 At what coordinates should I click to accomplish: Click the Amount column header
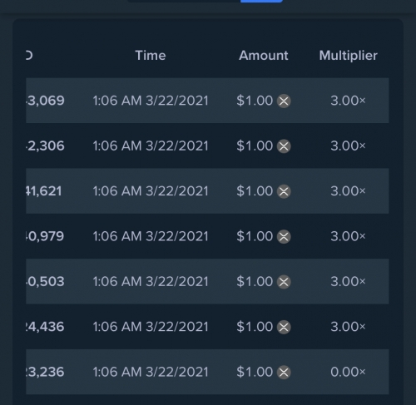tap(264, 56)
